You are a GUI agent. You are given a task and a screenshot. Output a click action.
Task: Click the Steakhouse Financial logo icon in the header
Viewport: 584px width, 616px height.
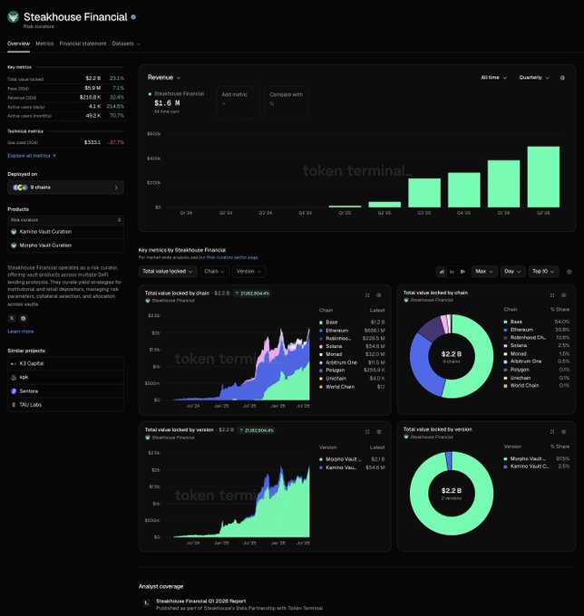coord(14,17)
